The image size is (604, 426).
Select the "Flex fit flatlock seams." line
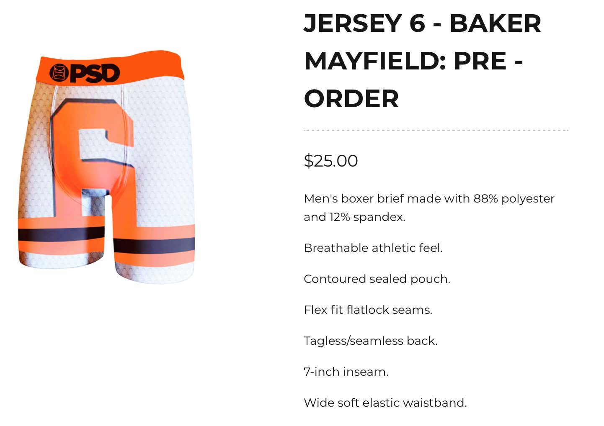point(368,310)
